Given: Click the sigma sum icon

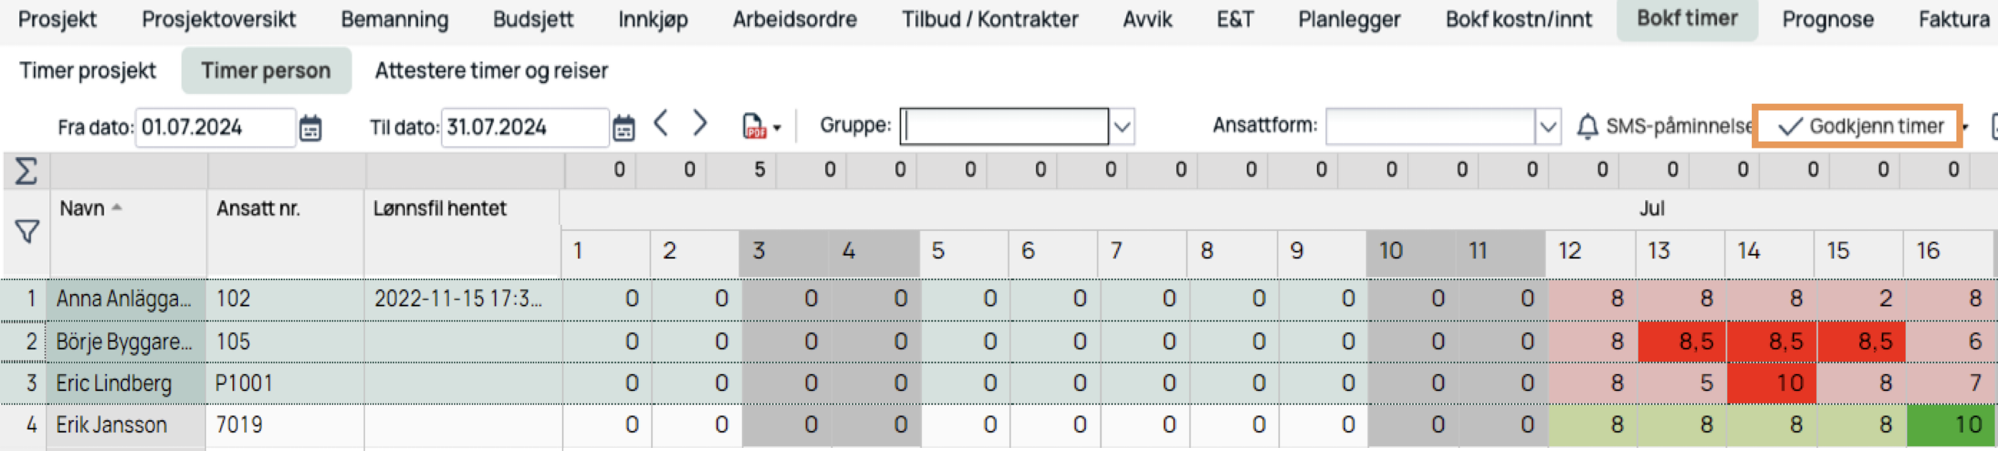Looking at the screenshot, I should pos(25,171).
